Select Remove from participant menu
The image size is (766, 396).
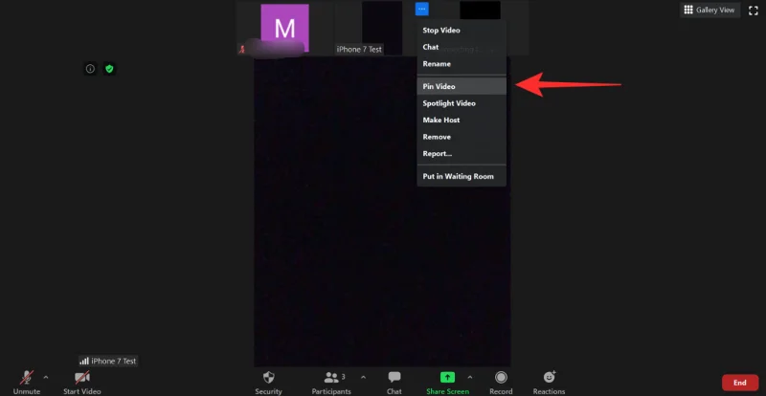[x=462, y=137]
